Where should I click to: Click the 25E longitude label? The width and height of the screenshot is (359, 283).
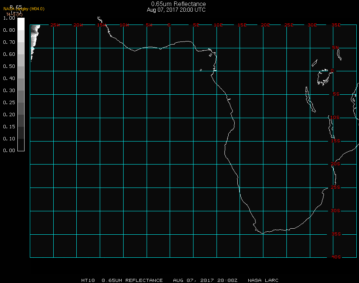pyautogui.click(x=289, y=25)
